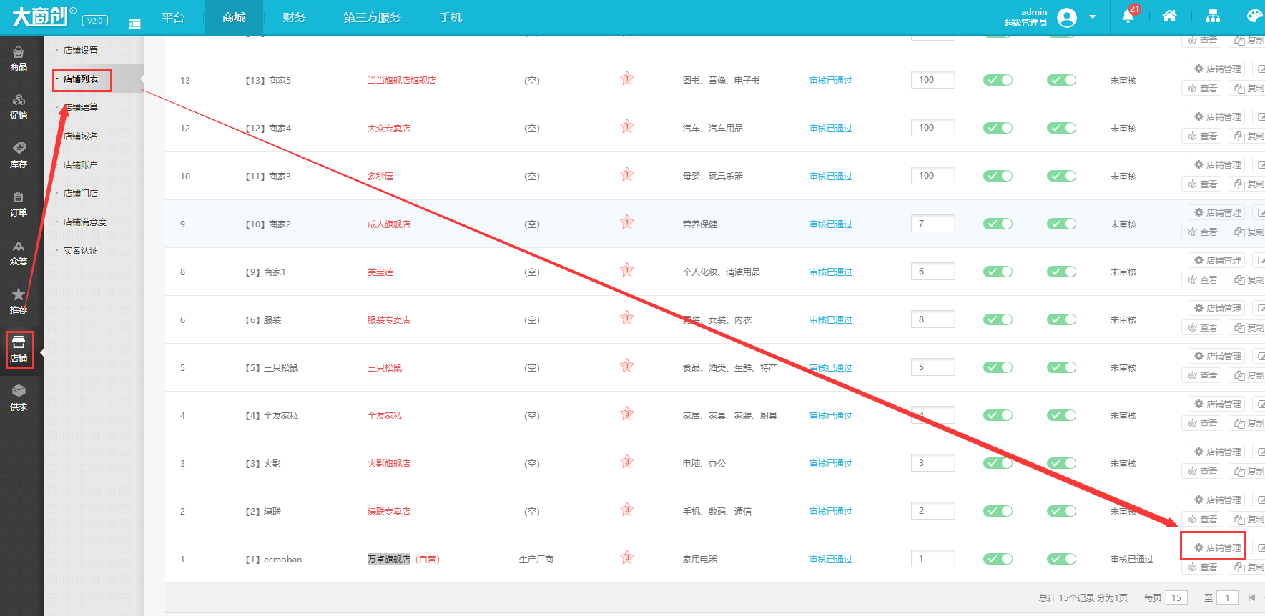Open the 当当旗舰店旗舰店 shop link

pyautogui.click(x=402, y=81)
